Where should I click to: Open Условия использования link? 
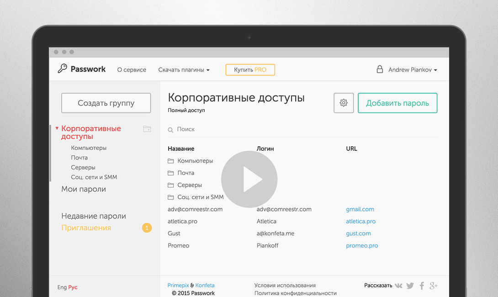pyautogui.click(x=285, y=285)
